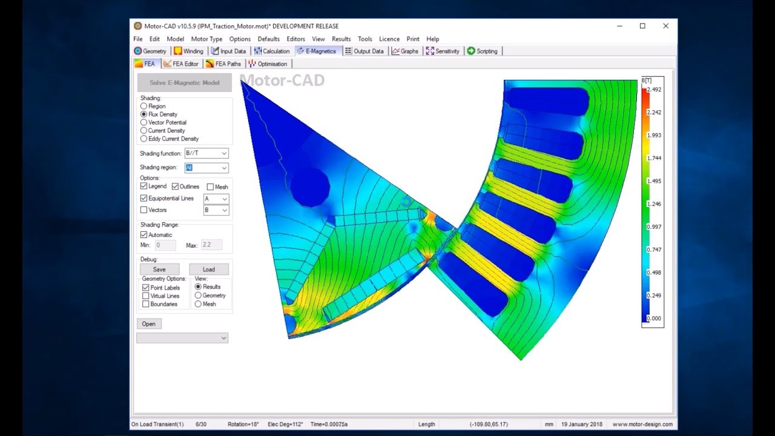Screen dimensions: 775x436
Task: Select Region shading radio button
Action: point(143,106)
